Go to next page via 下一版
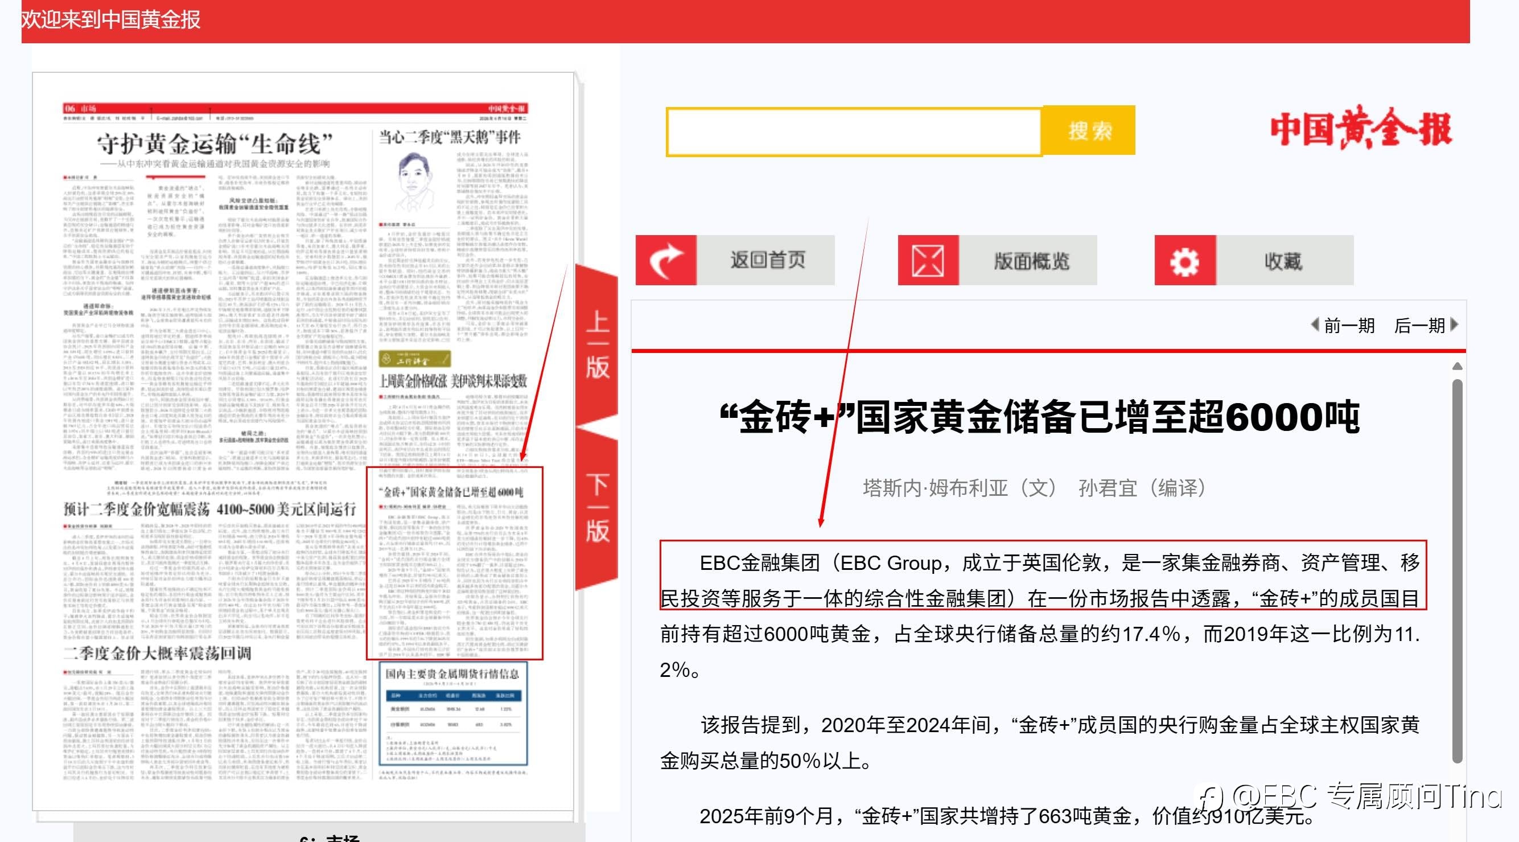1519x842 pixels. coord(597,507)
